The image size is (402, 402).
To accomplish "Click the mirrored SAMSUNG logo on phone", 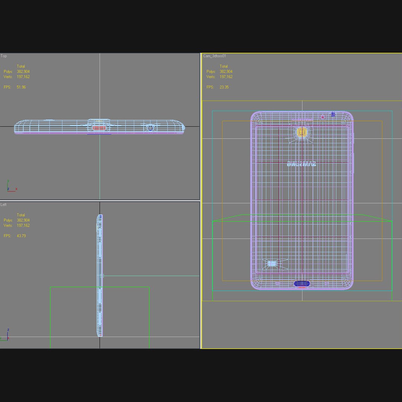I will click(301, 164).
